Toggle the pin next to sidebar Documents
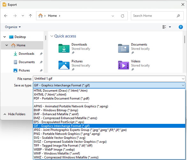The height and width of the screenshot is (160, 187). click(x=41, y=62)
